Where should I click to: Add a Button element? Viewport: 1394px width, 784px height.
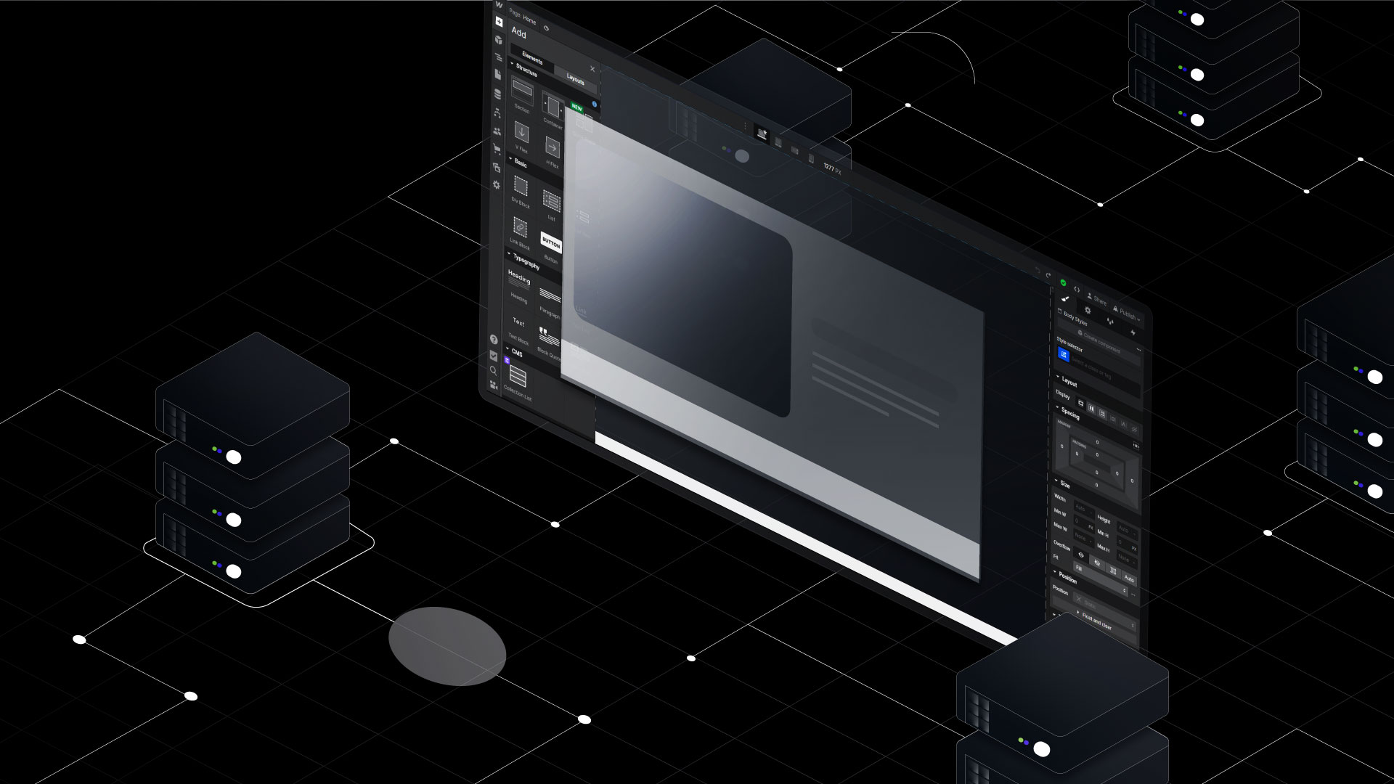point(551,248)
